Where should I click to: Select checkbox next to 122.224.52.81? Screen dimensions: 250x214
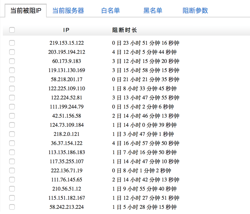pyautogui.click(x=12, y=98)
